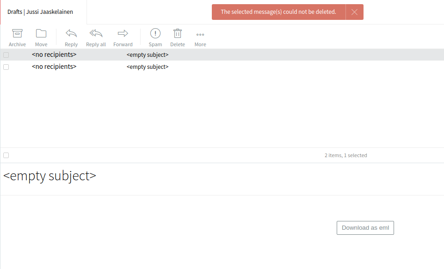Dismiss the deletion error notification
The image size is (444, 269).
[354, 12]
